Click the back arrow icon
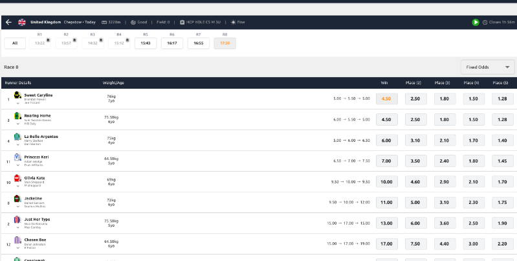The width and height of the screenshot is (517, 261). (8, 22)
